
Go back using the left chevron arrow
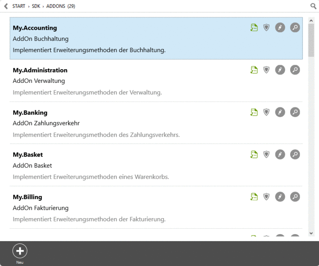click(x=6, y=6)
